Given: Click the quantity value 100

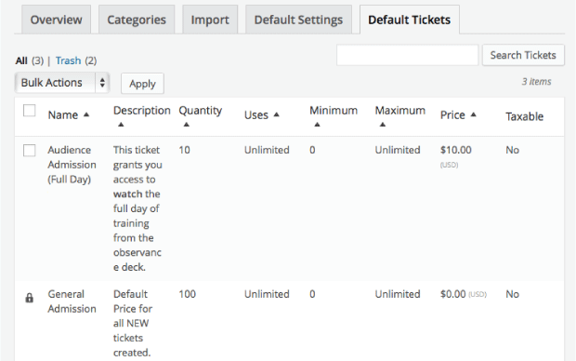Looking at the screenshot, I should pos(187,294).
